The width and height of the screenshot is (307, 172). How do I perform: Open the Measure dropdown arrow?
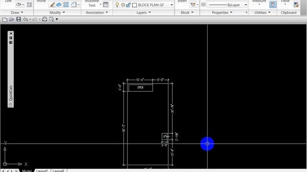click(x=259, y=4)
